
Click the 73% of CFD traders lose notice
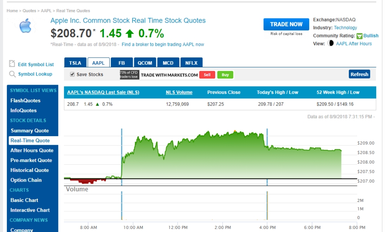(x=129, y=75)
